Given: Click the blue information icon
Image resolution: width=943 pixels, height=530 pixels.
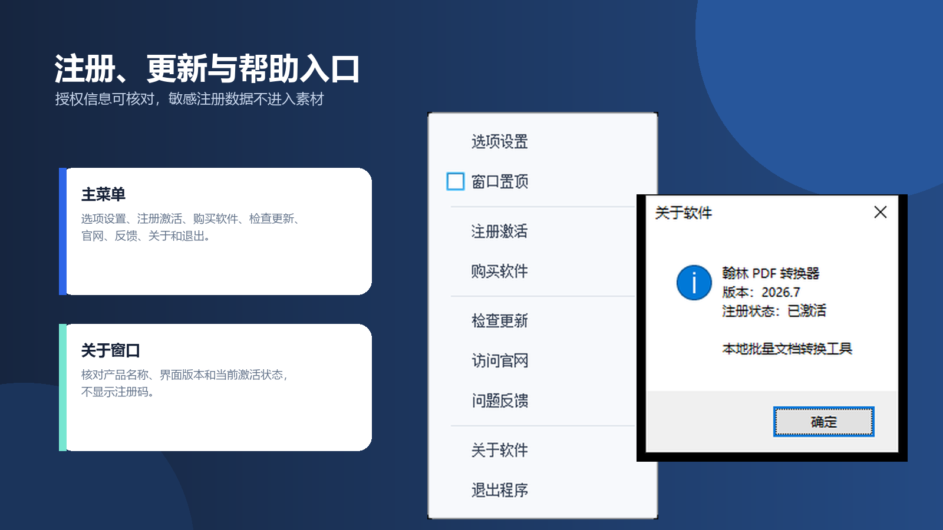Looking at the screenshot, I should point(694,283).
